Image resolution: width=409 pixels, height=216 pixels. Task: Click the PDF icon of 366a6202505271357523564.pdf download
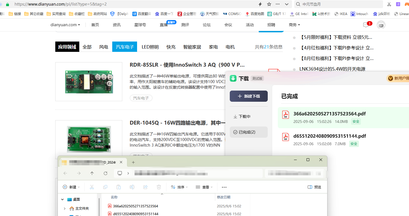click(x=286, y=115)
